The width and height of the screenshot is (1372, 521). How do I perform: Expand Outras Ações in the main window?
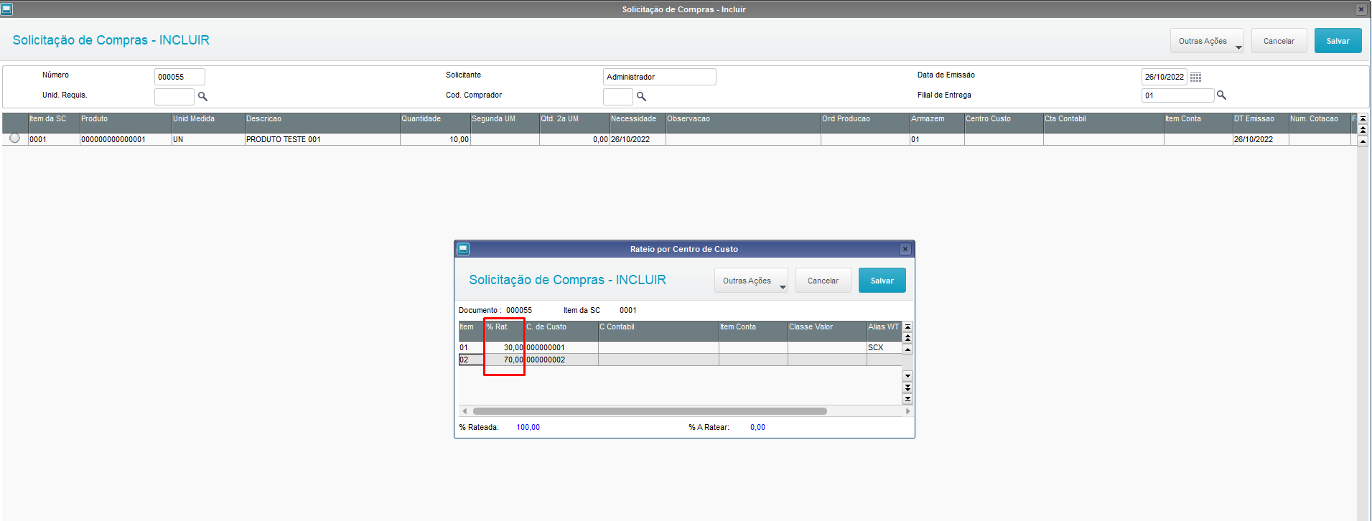coord(1207,41)
